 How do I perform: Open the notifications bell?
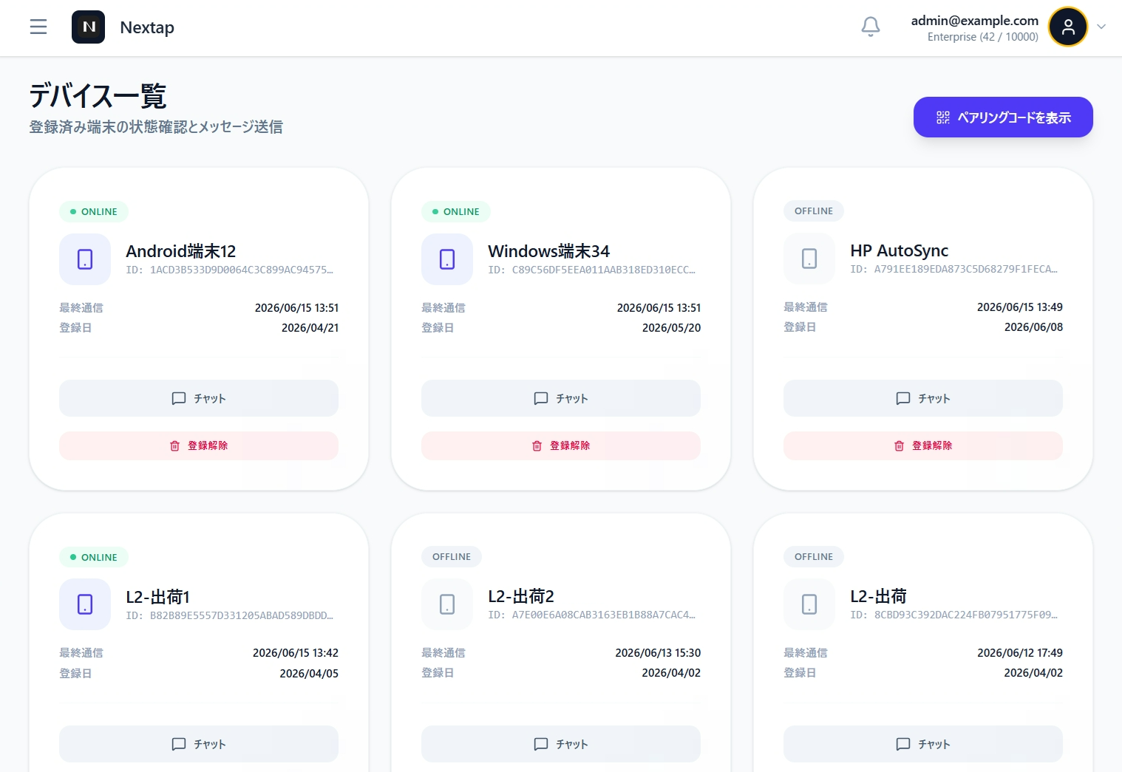(x=871, y=27)
